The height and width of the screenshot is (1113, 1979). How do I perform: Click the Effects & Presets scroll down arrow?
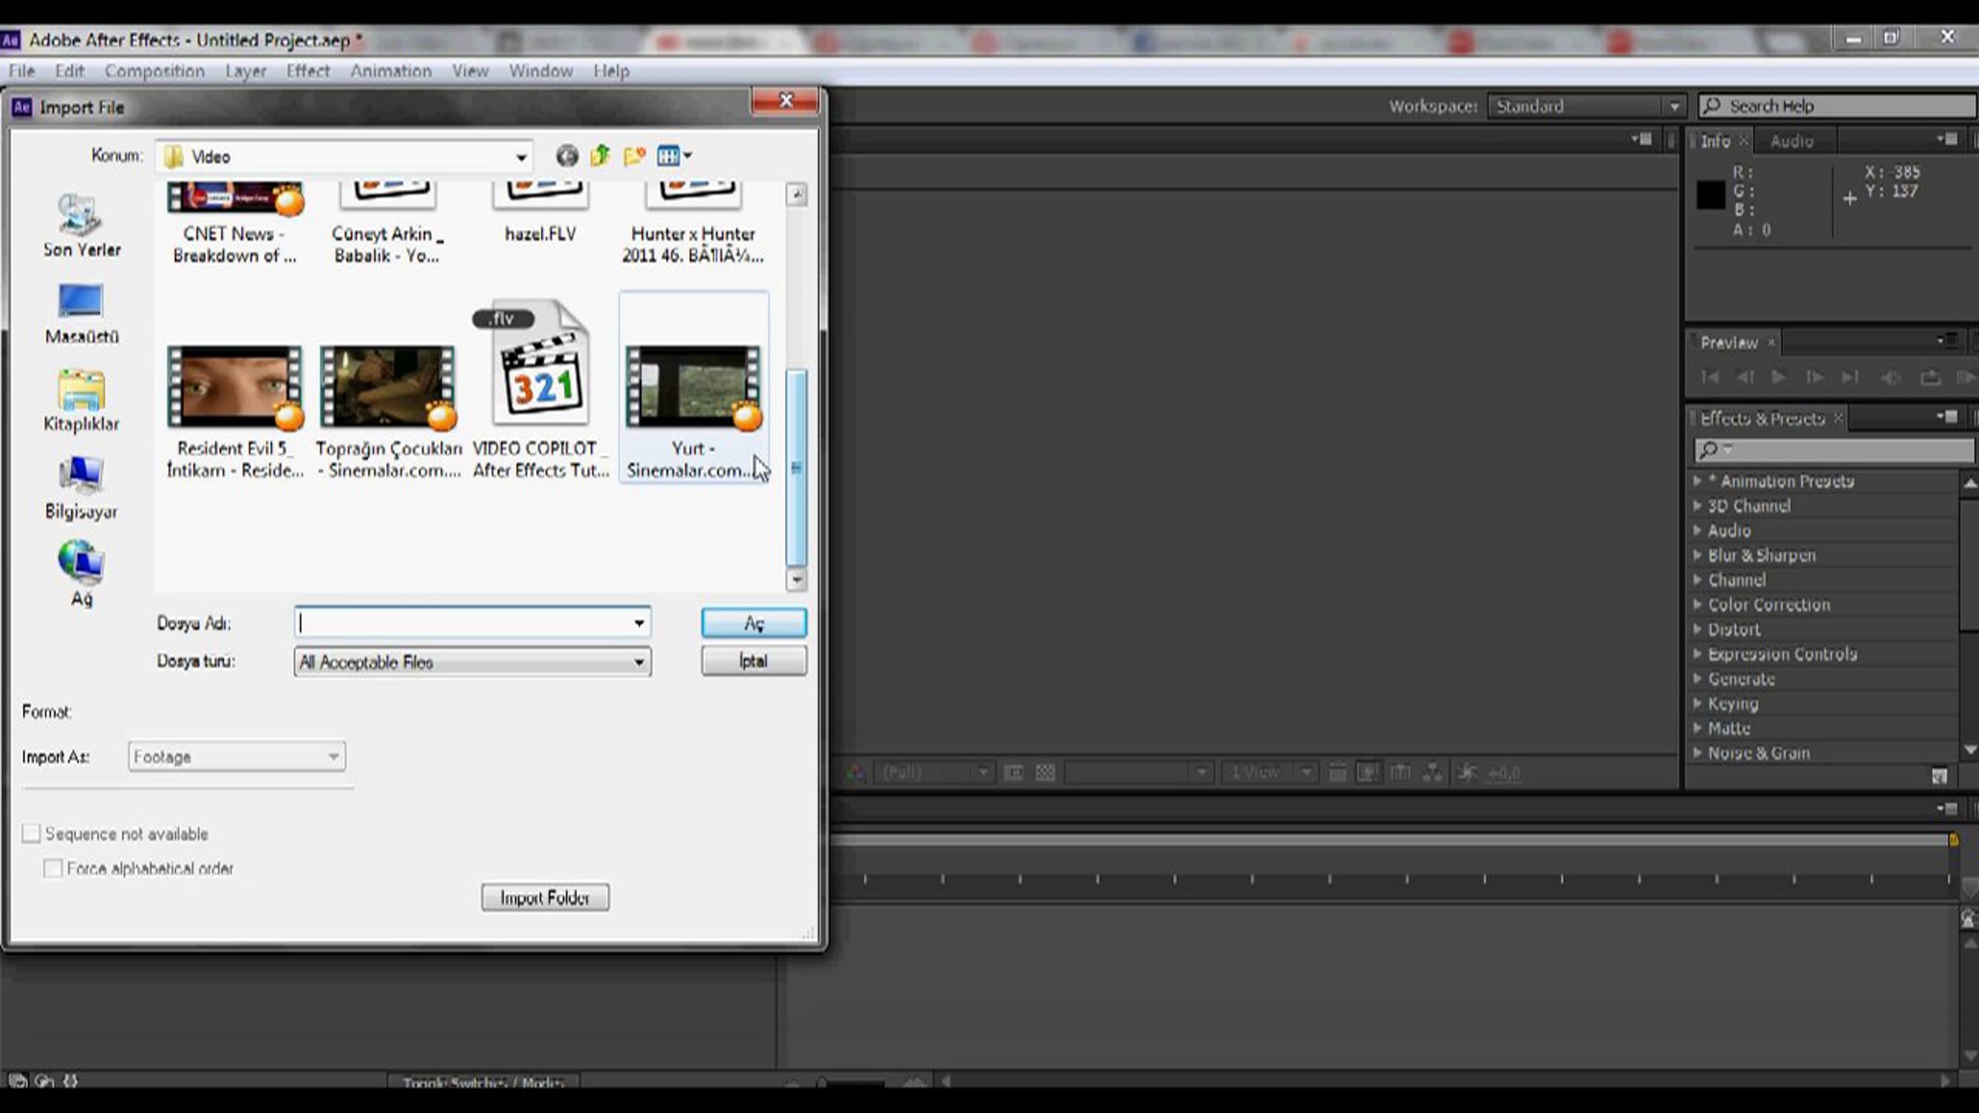pos(1969,749)
